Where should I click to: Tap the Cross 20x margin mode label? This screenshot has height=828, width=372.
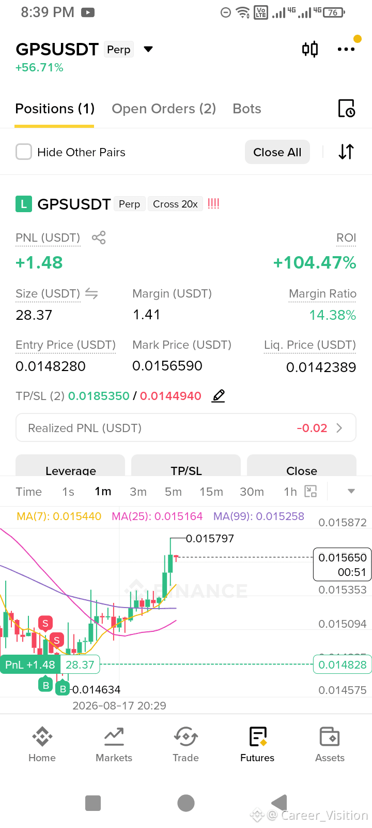pyautogui.click(x=175, y=204)
